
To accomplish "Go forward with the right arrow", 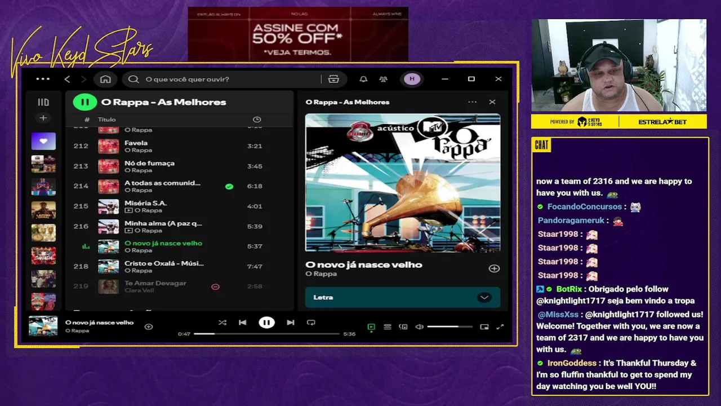I will pos(83,79).
